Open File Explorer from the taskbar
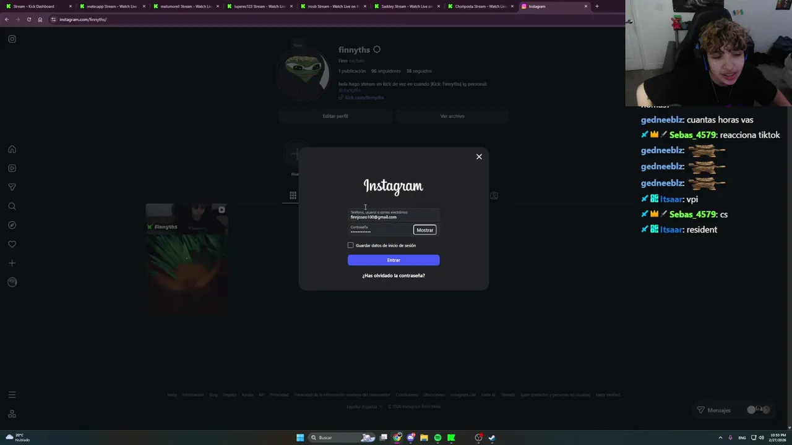This screenshot has width=792, height=445. tap(424, 438)
